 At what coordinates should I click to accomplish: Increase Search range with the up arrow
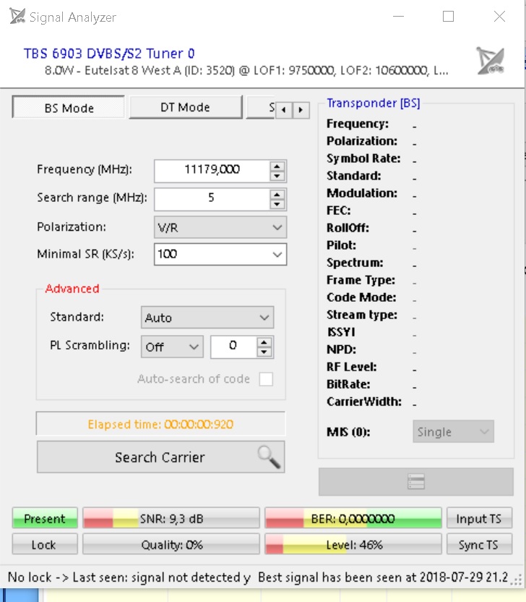pyautogui.click(x=277, y=194)
